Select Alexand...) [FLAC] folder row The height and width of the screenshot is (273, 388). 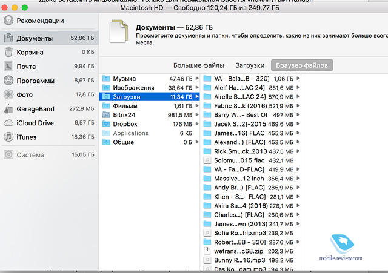pos(251,142)
